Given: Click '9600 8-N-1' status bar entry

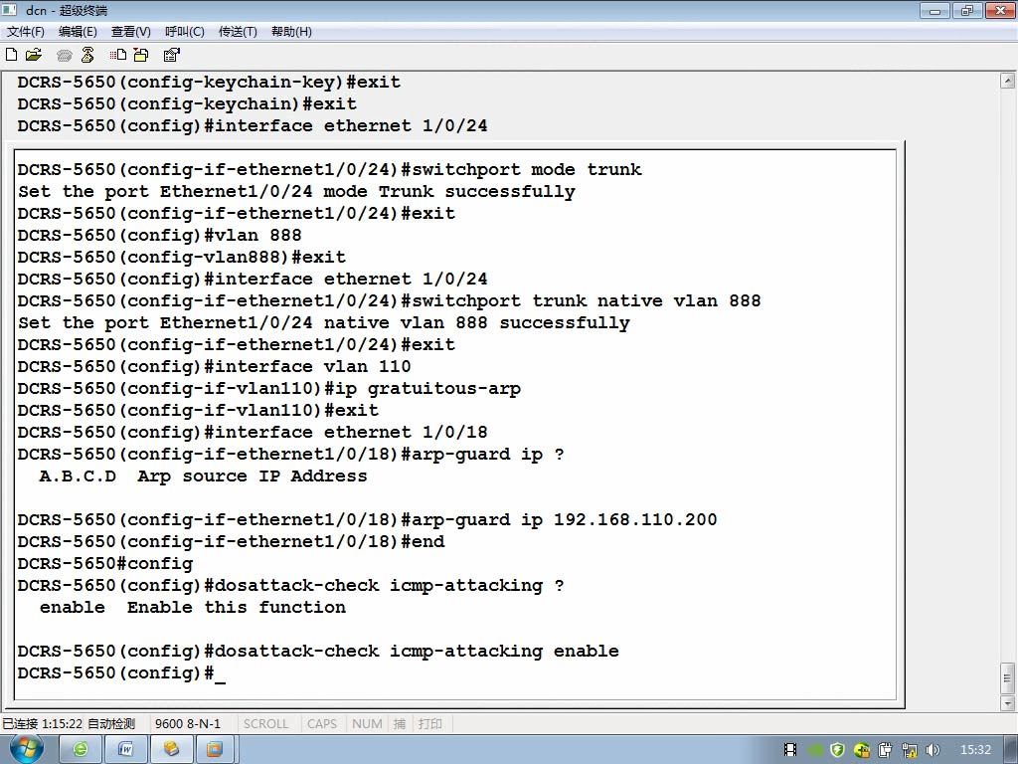Looking at the screenshot, I should [188, 723].
